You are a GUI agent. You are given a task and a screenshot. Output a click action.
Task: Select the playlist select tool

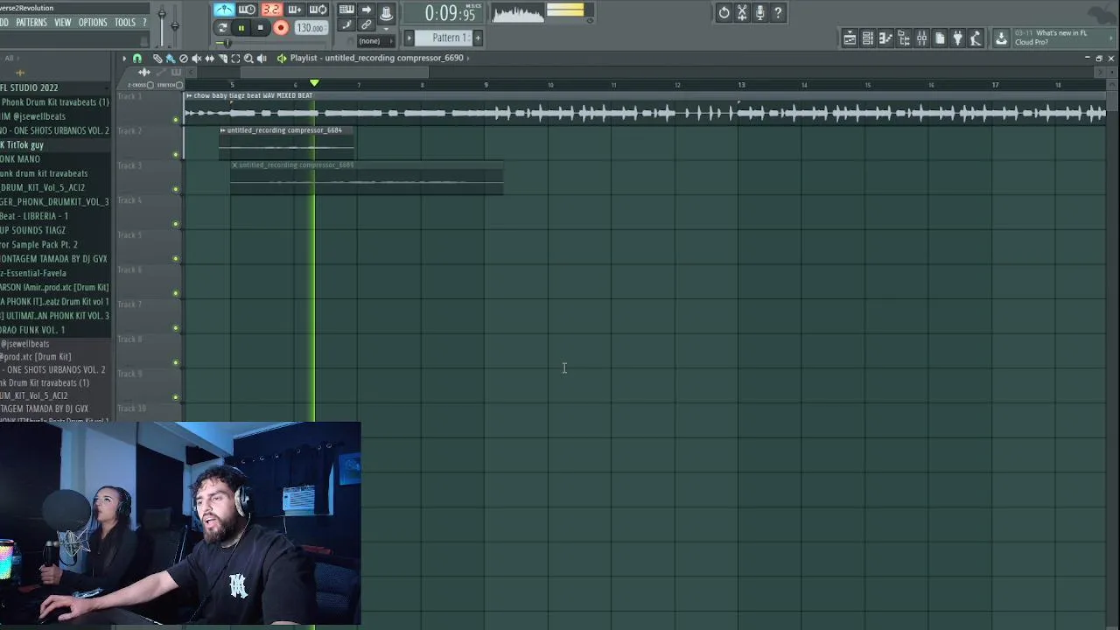[235, 59]
